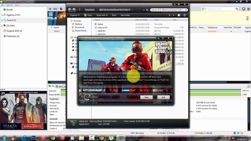Select Etichette in uTorrent sidebar
Viewport: 251px width, 141px height.
coord(11,25)
